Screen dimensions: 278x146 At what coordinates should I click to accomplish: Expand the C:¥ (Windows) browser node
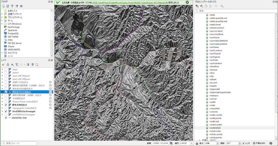click(2, 24)
